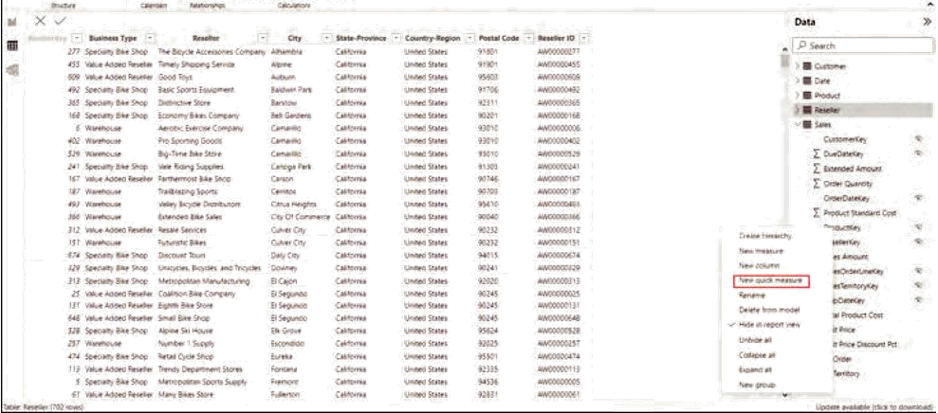The width and height of the screenshot is (938, 413).
Task: Click Reseller ID cell 'AW00000277'
Action: pos(559,51)
